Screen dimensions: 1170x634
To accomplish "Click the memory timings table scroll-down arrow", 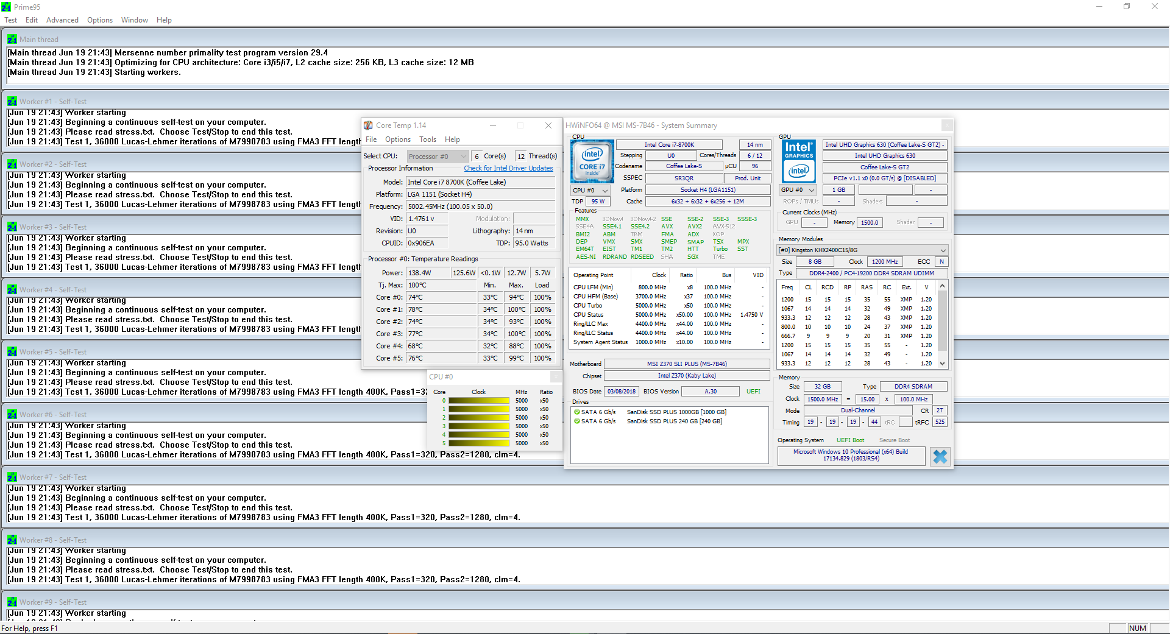I will pos(942,364).
